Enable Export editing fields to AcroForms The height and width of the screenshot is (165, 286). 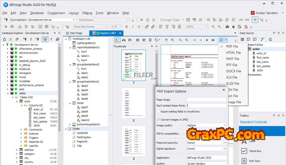click(158, 111)
